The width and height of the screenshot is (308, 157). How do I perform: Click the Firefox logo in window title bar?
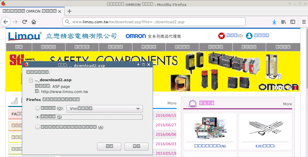(3, 3)
